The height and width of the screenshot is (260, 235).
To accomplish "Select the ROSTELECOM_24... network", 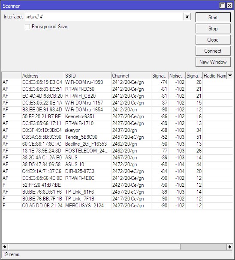I will pyautogui.click(x=117, y=151).
